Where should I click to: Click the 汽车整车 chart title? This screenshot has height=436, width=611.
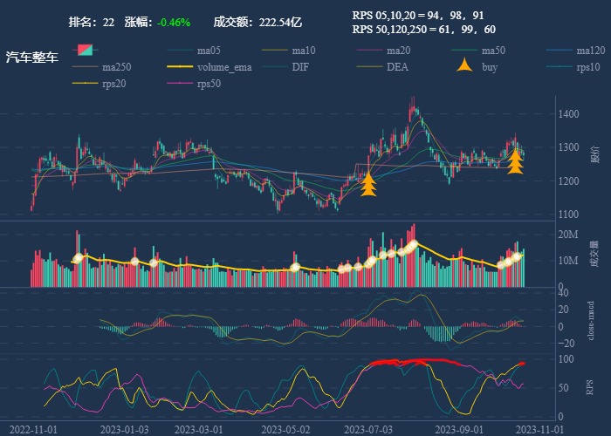click(32, 58)
